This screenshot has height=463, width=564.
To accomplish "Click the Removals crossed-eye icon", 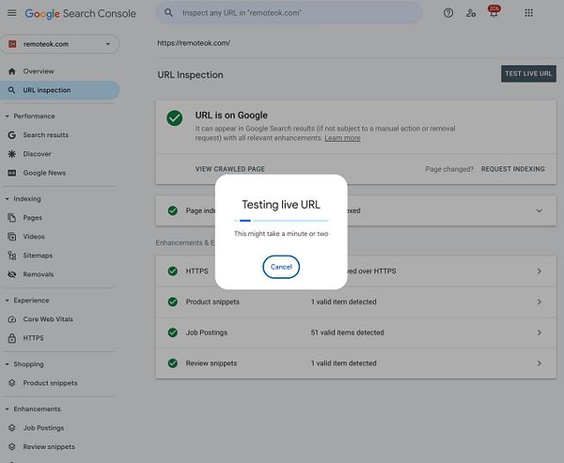I will tap(12, 274).
